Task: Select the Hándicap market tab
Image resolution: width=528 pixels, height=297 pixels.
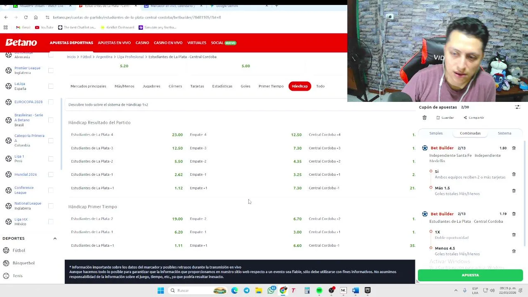Action: [x=299, y=86]
